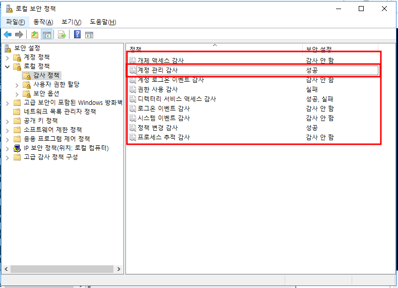
Task: Click the Back arrow toolbar icon
Action: [x=8, y=34]
